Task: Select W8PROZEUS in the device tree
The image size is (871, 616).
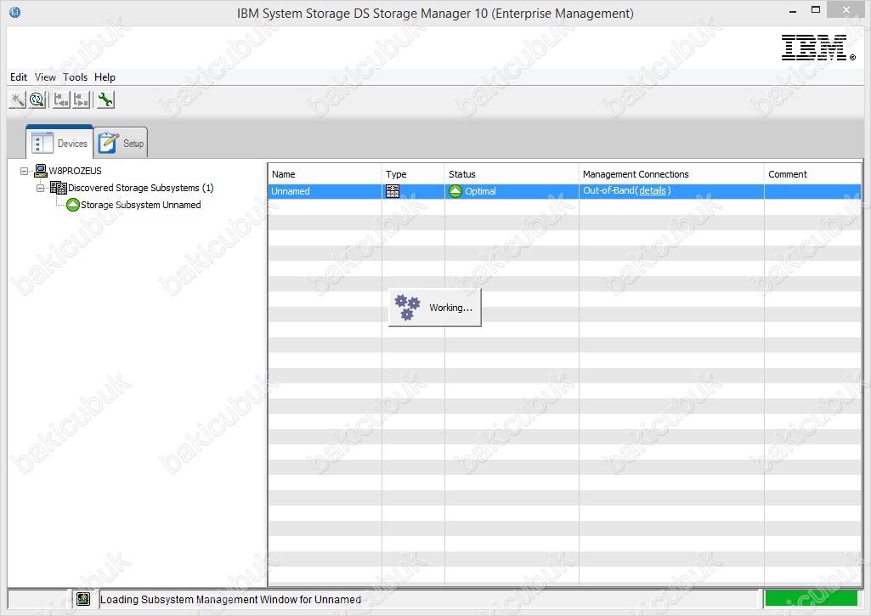Action: pos(75,171)
